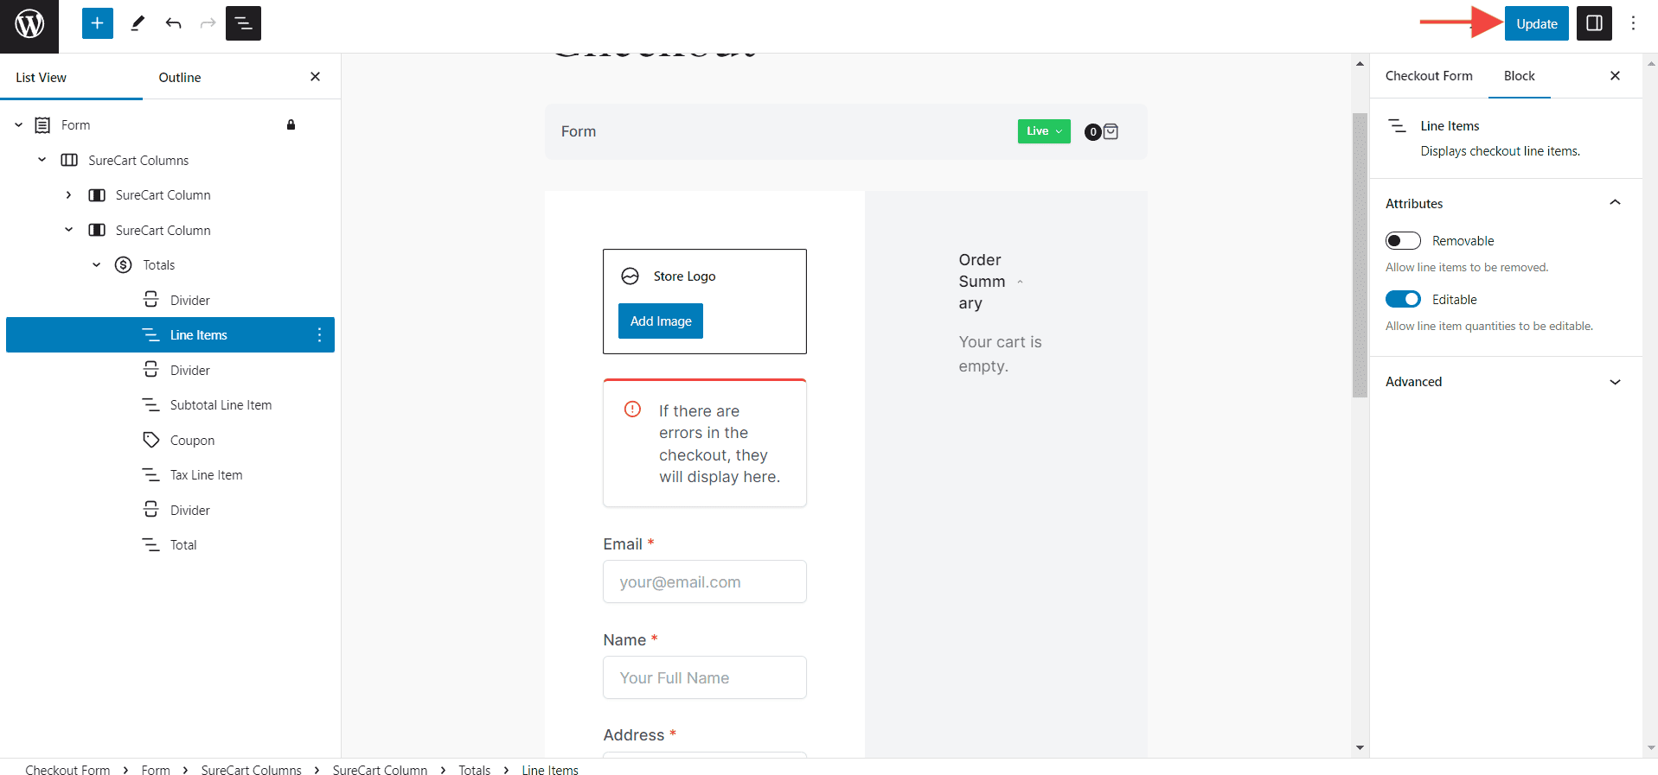Viewport: 1658px width, 775px height.
Task: Switch to the Checkout Form tab
Action: (1429, 76)
